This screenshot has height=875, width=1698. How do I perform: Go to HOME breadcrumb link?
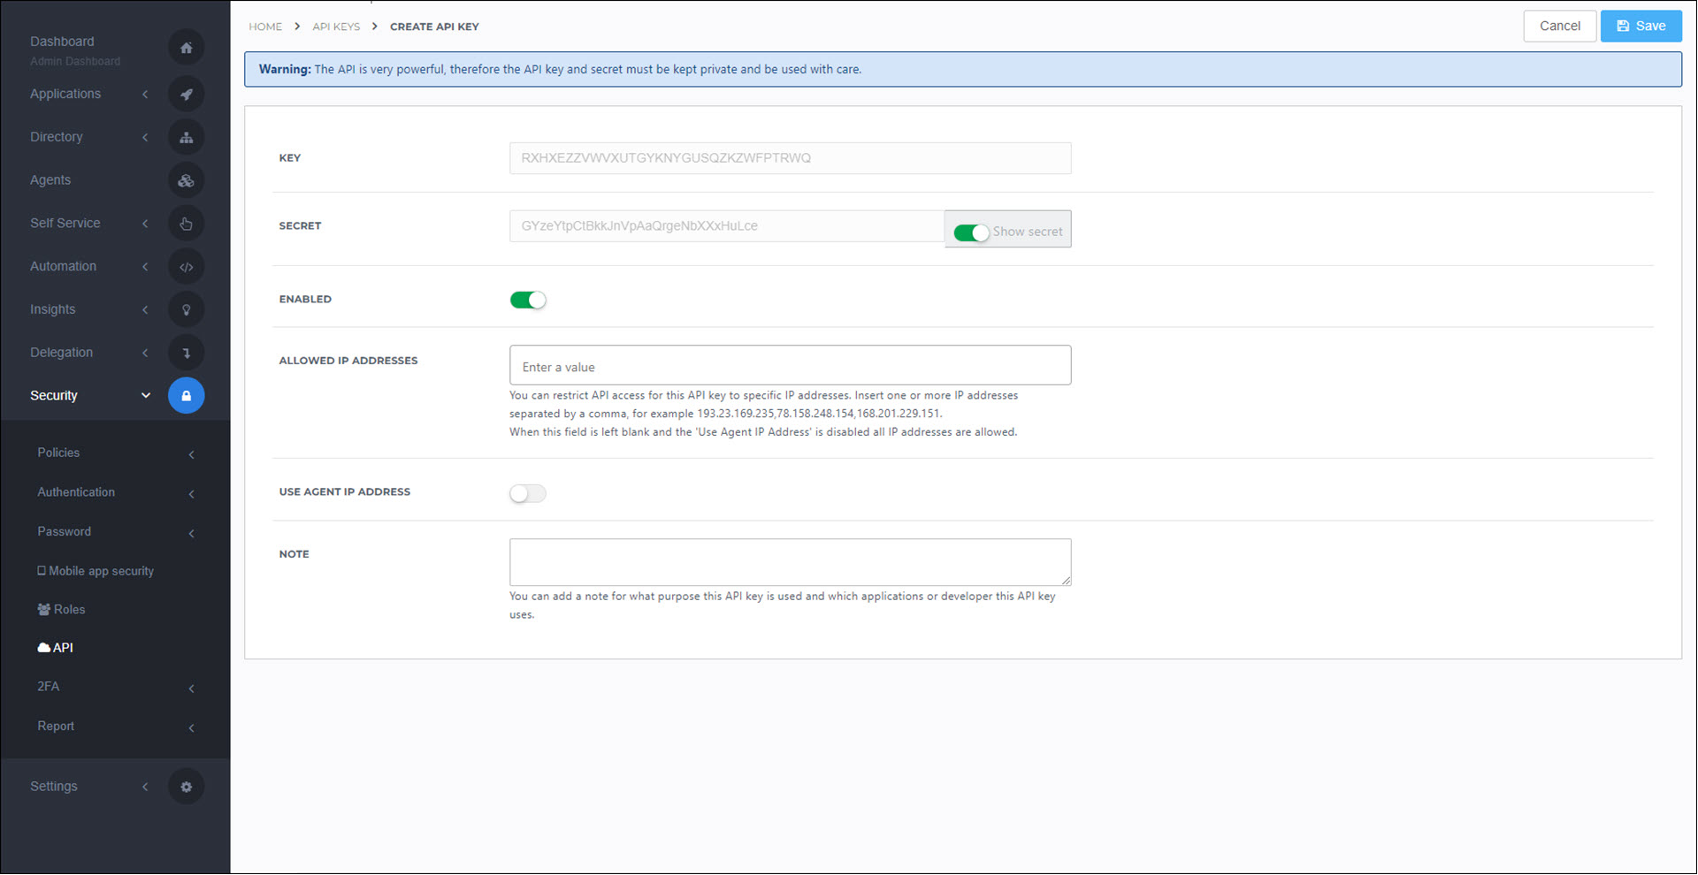pos(265,27)
